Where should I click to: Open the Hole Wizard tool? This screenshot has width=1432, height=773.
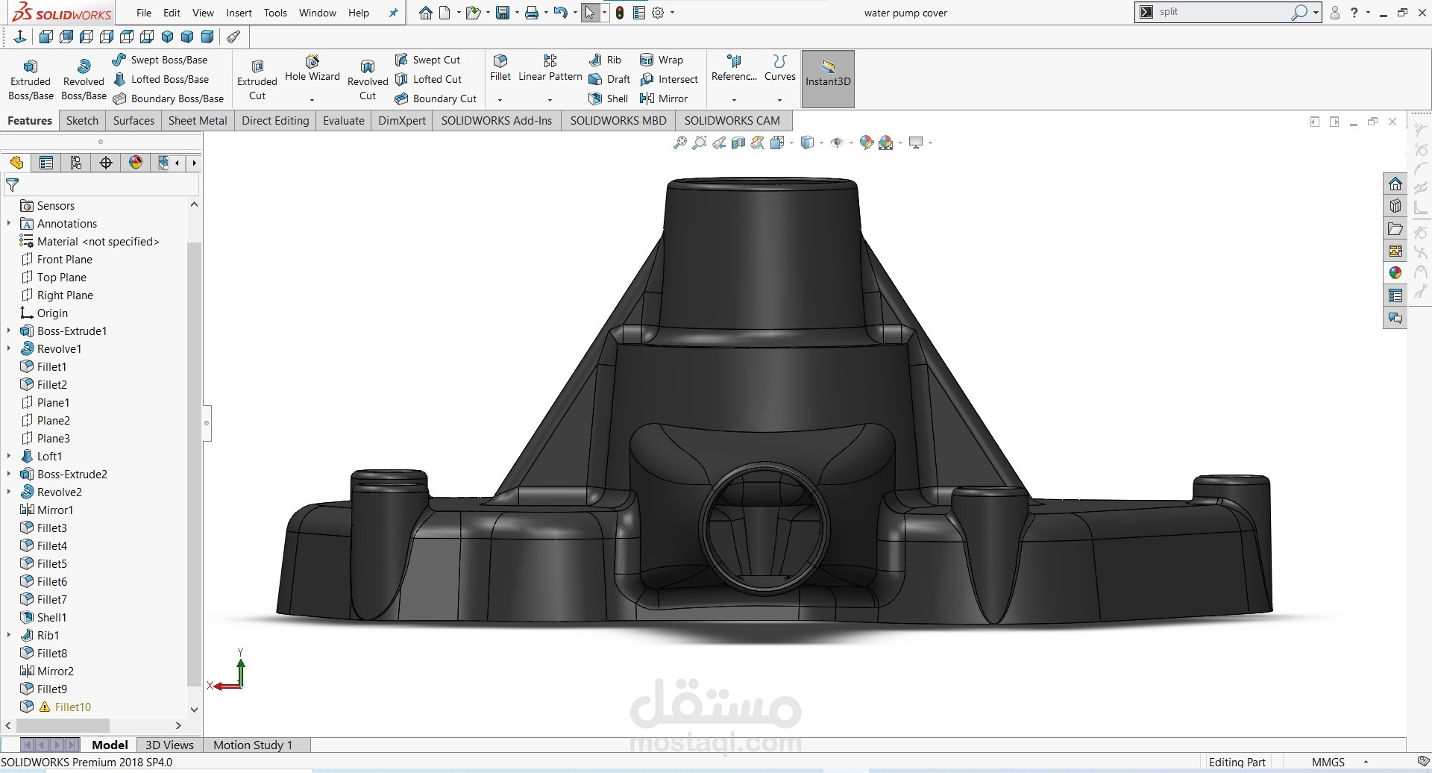tap(313, 69)
